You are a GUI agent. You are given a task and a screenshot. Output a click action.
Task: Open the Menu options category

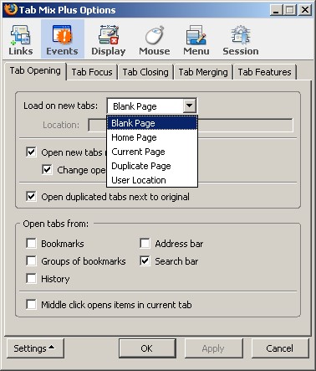pos(196,39)
